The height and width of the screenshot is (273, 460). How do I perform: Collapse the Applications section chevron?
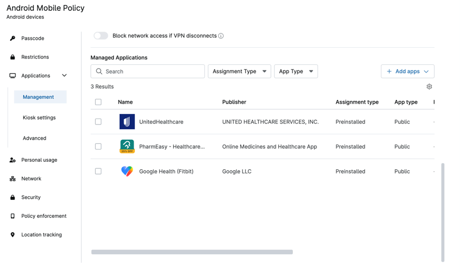click(64, 75)
